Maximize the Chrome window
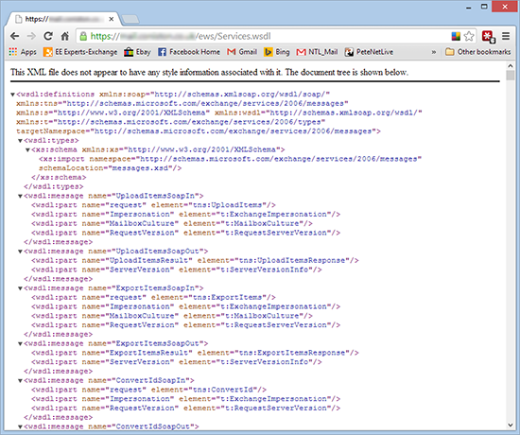Image resolution: width=520 pixels, height=435 pixels. pyautogui.click(x=484, y=7)
